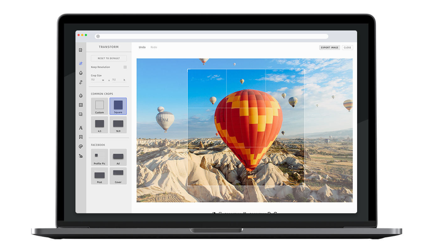The width and height of the screenshot is (434, 251).
Task: Click Undo in the top bar
Action: point(142,47)
